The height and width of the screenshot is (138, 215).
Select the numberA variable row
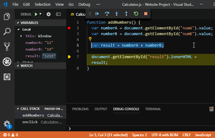[x=40, y=43]
